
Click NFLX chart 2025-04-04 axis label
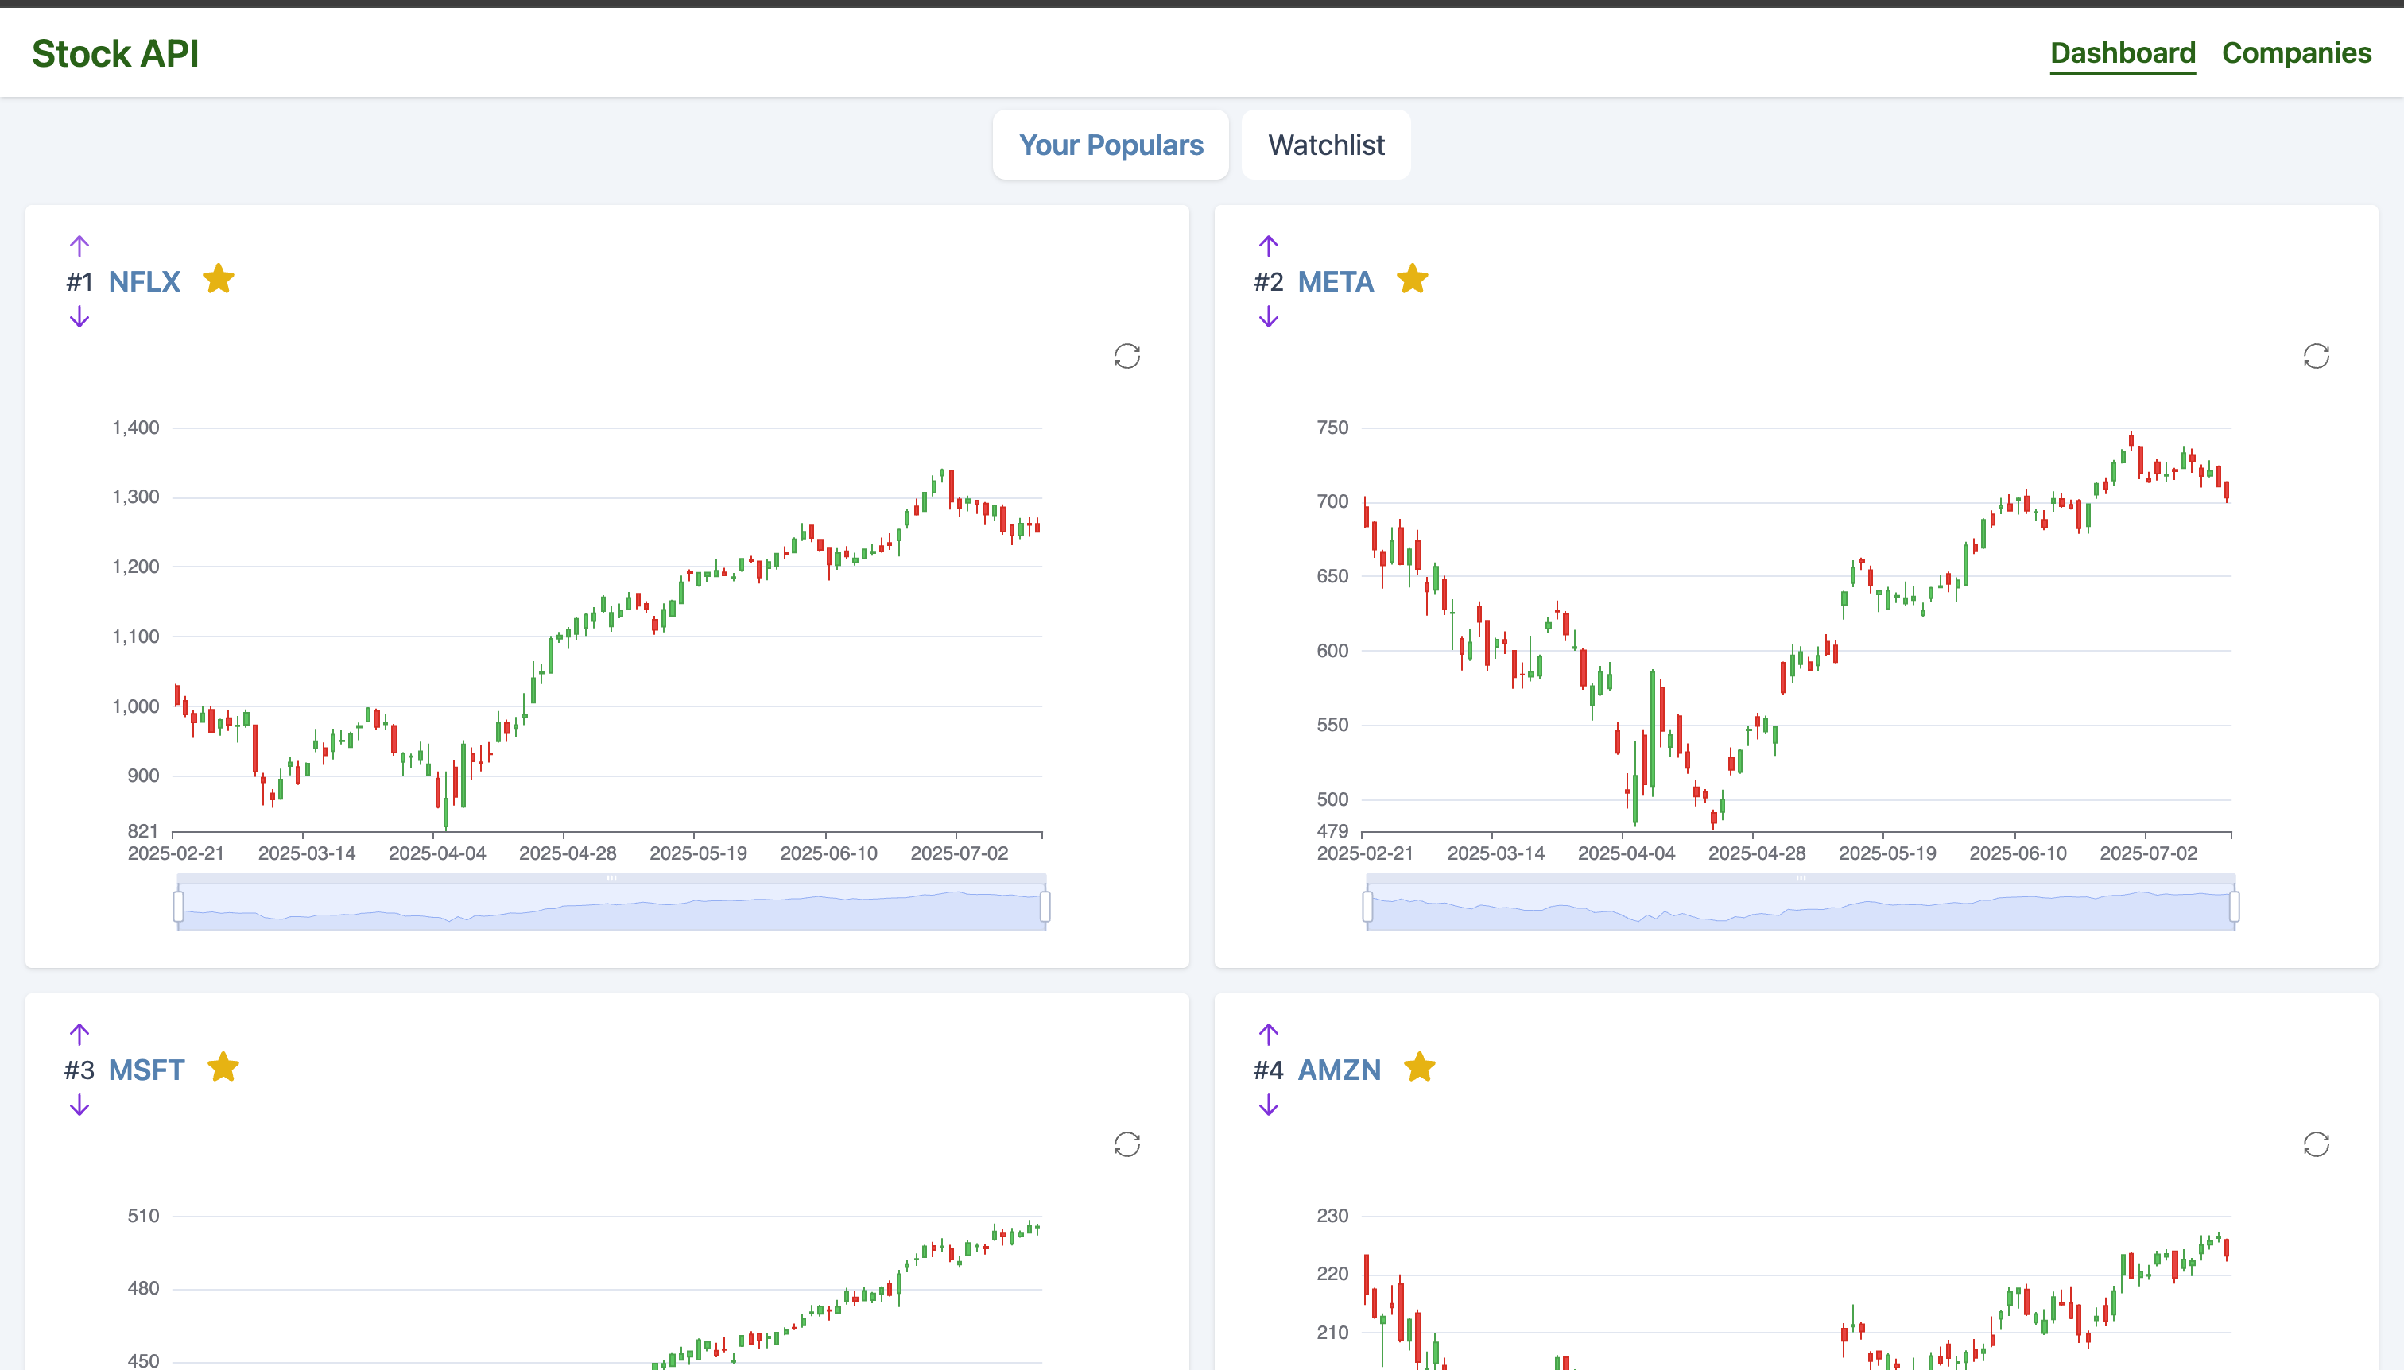436,853
